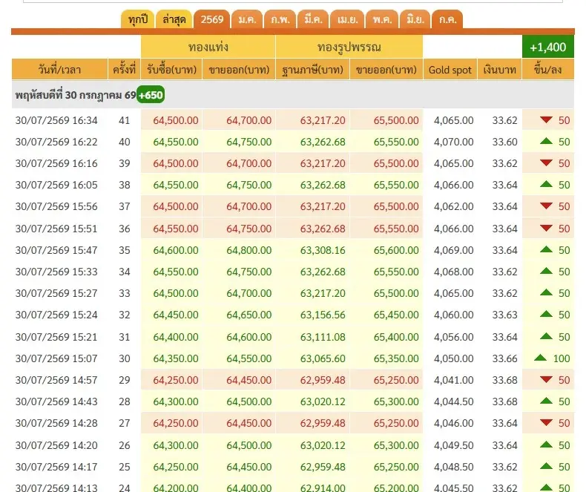The height and width of the screenshot is (492, 586).
Task: Click Gold spot value 4,041.00
Action: [x=454, y=380]
